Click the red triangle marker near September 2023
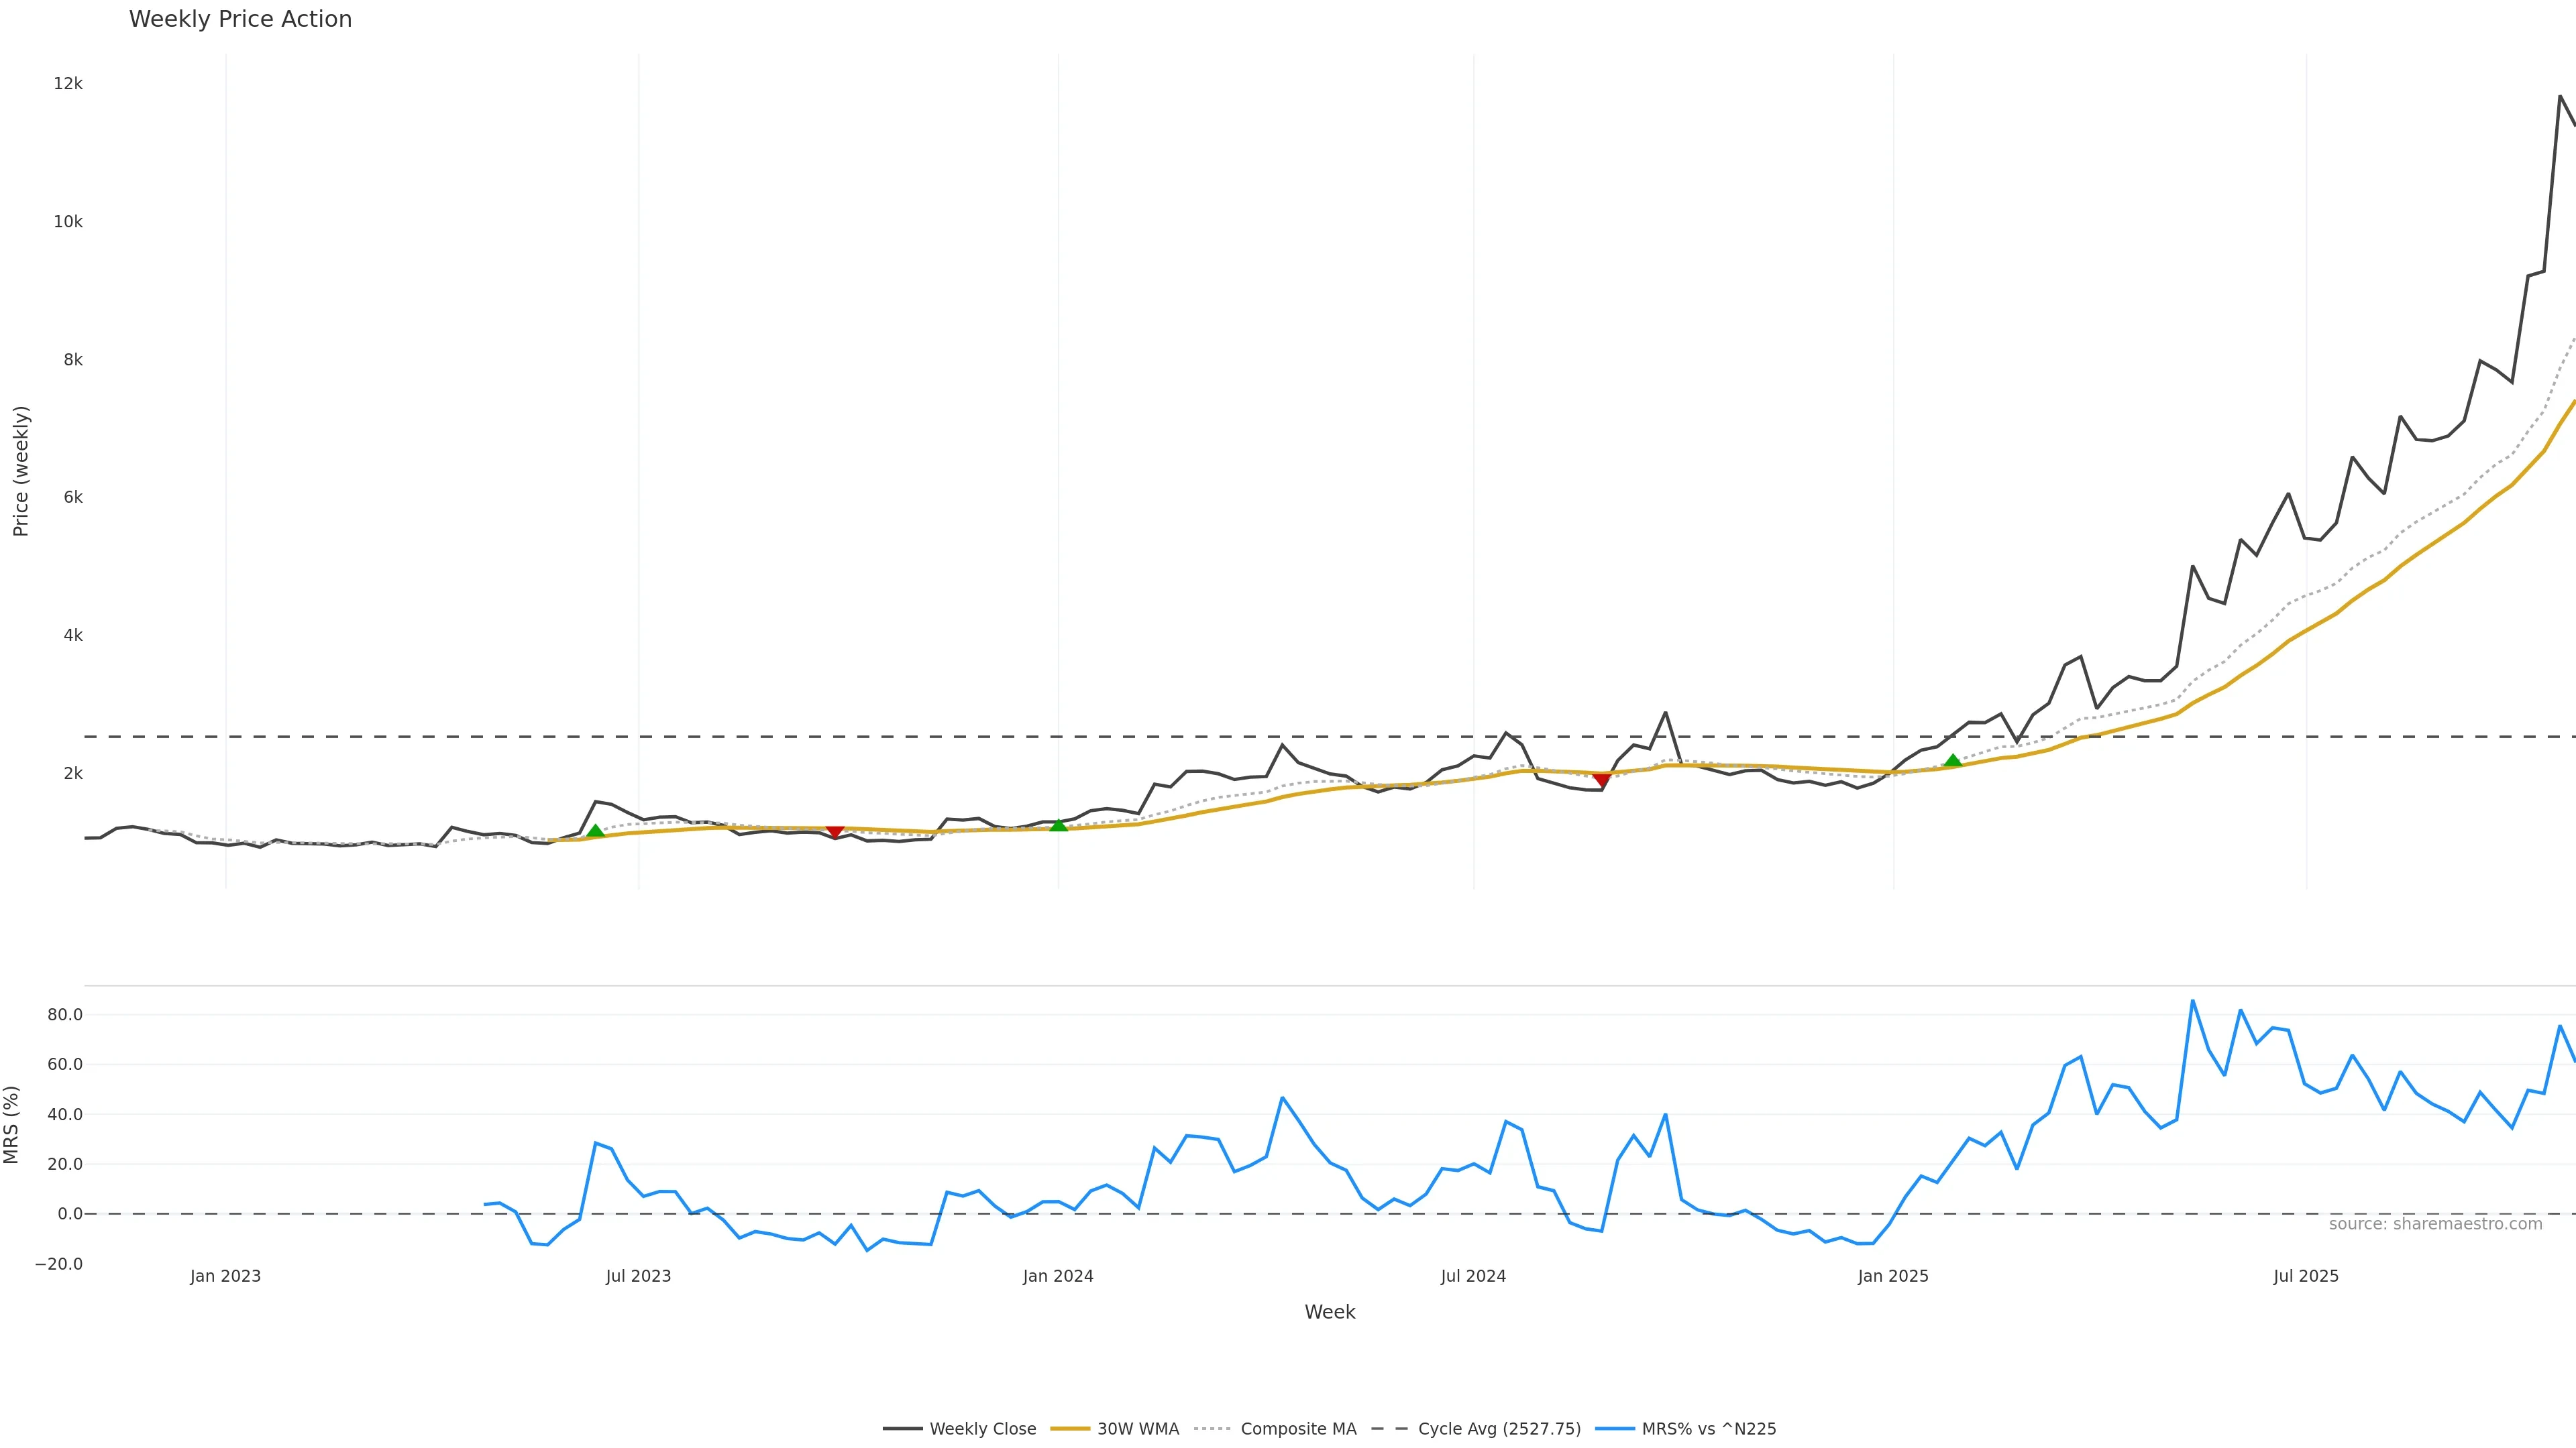 click(835, 831)
